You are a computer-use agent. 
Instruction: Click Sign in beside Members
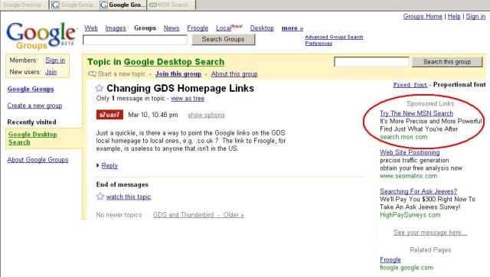55,60
